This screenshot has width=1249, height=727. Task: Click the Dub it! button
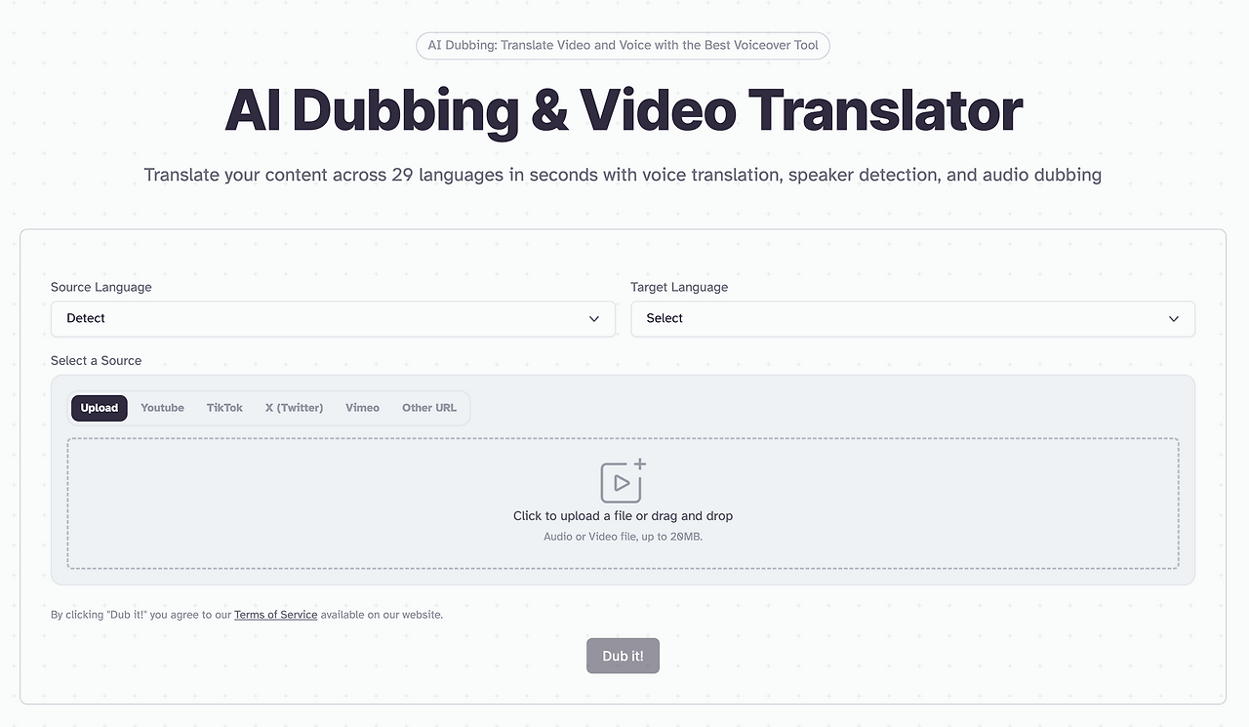point(623,656)
